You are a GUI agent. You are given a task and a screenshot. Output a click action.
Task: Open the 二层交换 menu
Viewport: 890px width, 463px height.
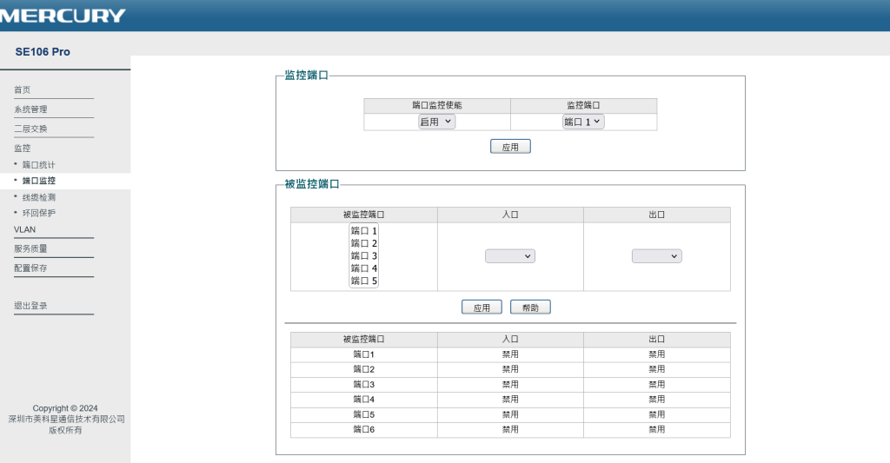[x=30, y=129]
